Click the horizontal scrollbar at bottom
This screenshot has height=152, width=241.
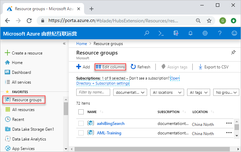click(152, 149)
